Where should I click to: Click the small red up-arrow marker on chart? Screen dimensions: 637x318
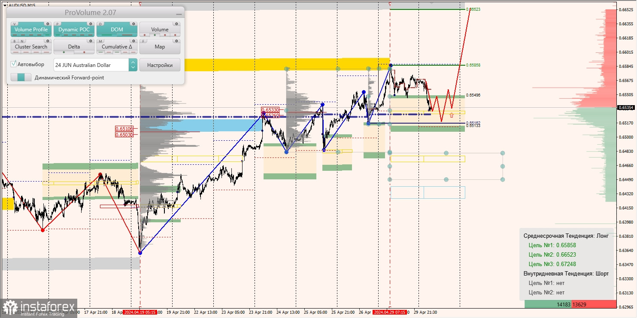click(452, 115)
